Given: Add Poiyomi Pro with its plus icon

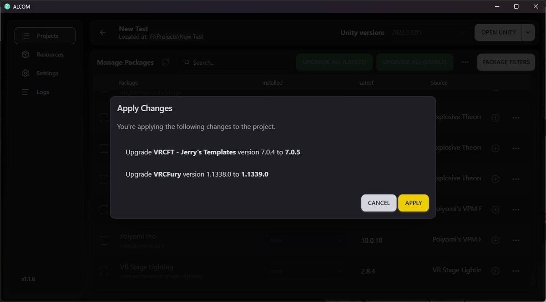Looking at the screenshot, I should click(x=496, y=240).
